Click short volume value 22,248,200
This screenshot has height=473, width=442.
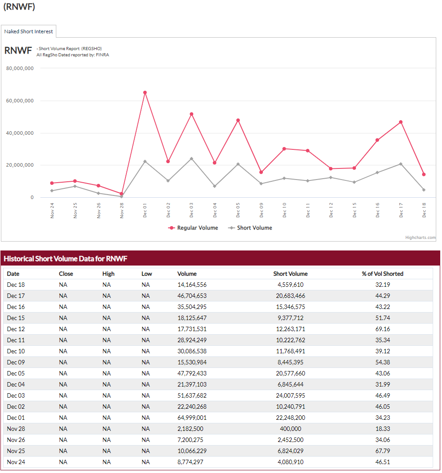point(290,418)
